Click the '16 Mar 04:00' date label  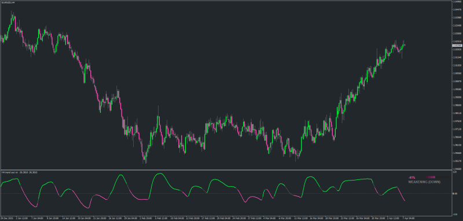(317, 218)
